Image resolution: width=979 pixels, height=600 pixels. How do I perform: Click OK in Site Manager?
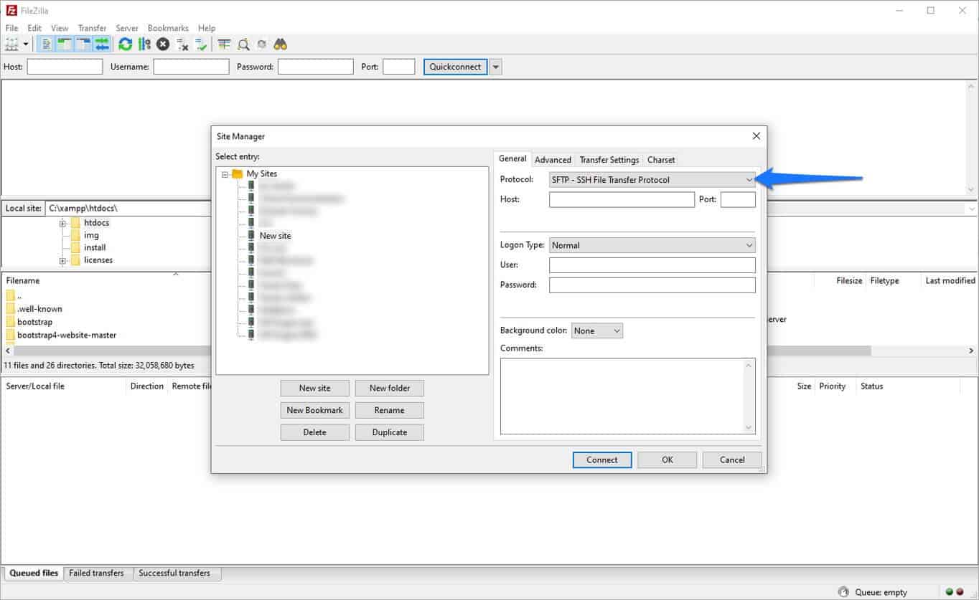tap(667, 460)
